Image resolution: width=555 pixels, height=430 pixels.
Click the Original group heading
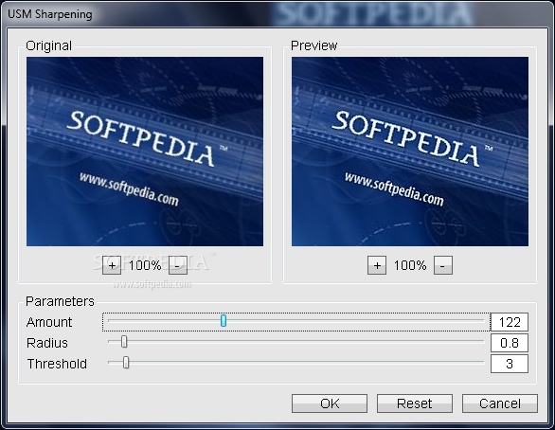[49, 46]
